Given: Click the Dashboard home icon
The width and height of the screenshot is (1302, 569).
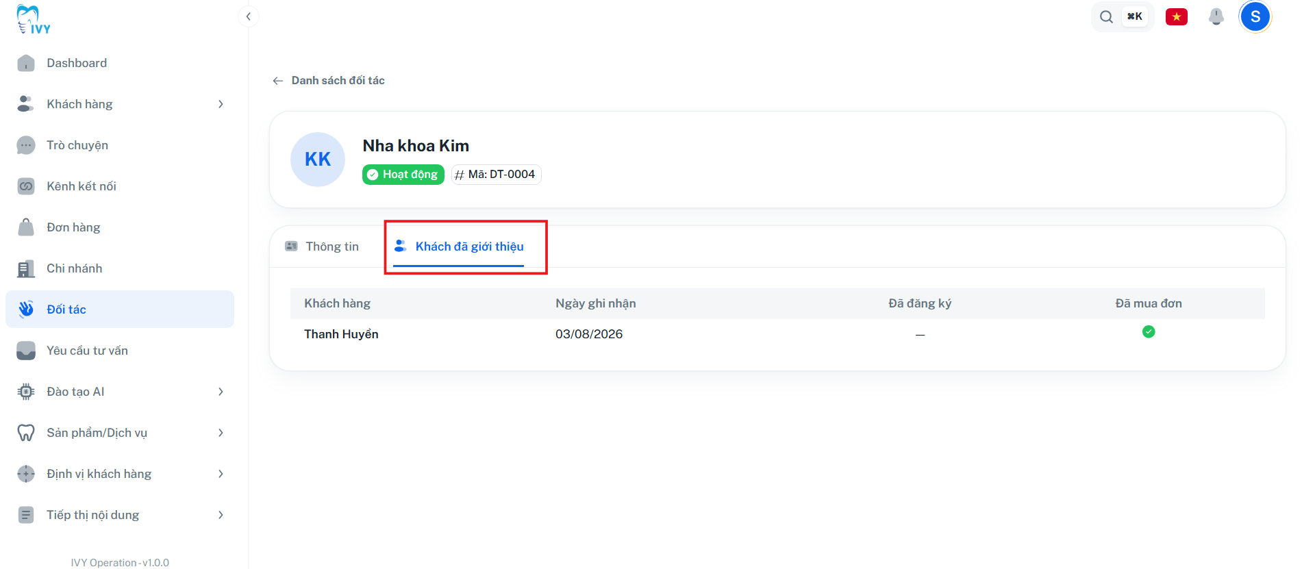Looking at the screenshot, I should tap(26, 63).
